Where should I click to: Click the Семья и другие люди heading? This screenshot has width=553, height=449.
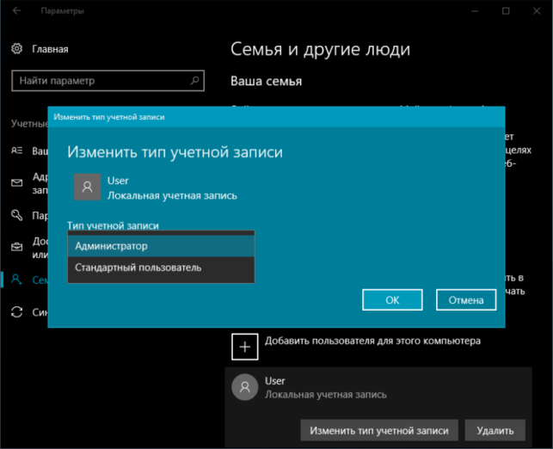click(320, 49)
